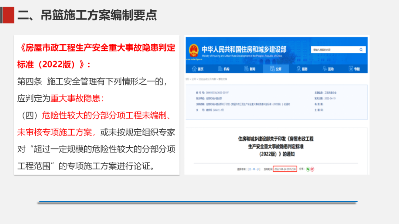Share via the red Weibo icon
This screenshot has width=399, height=224.
[x=312, y=169]
